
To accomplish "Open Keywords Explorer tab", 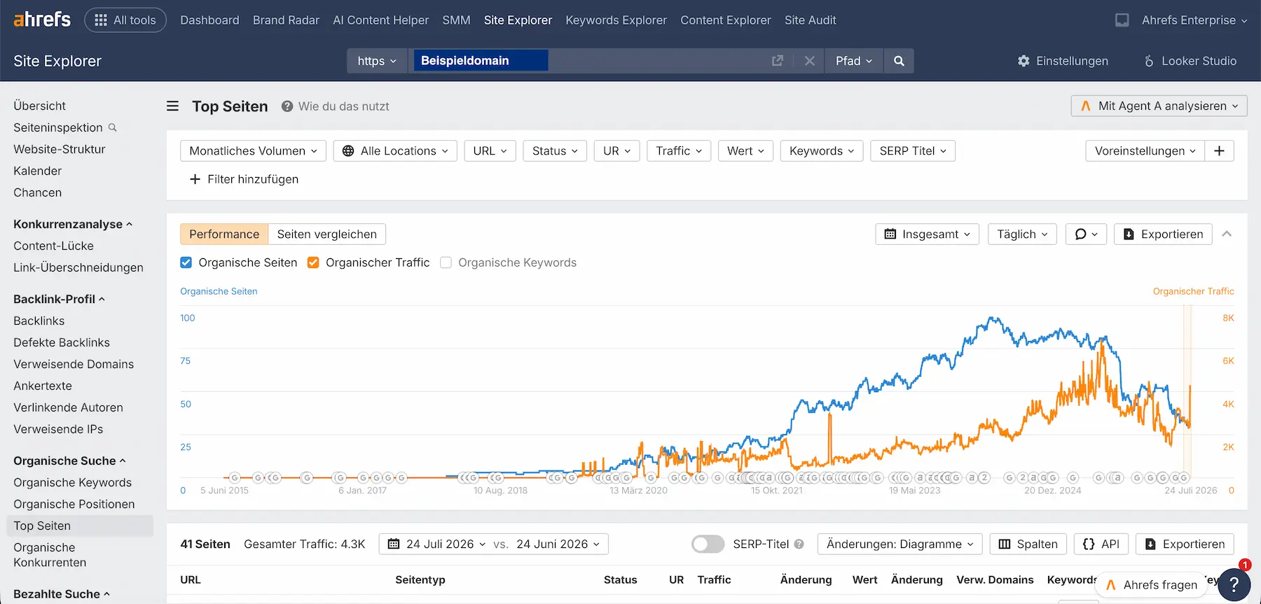I will (x=616, y=20).
